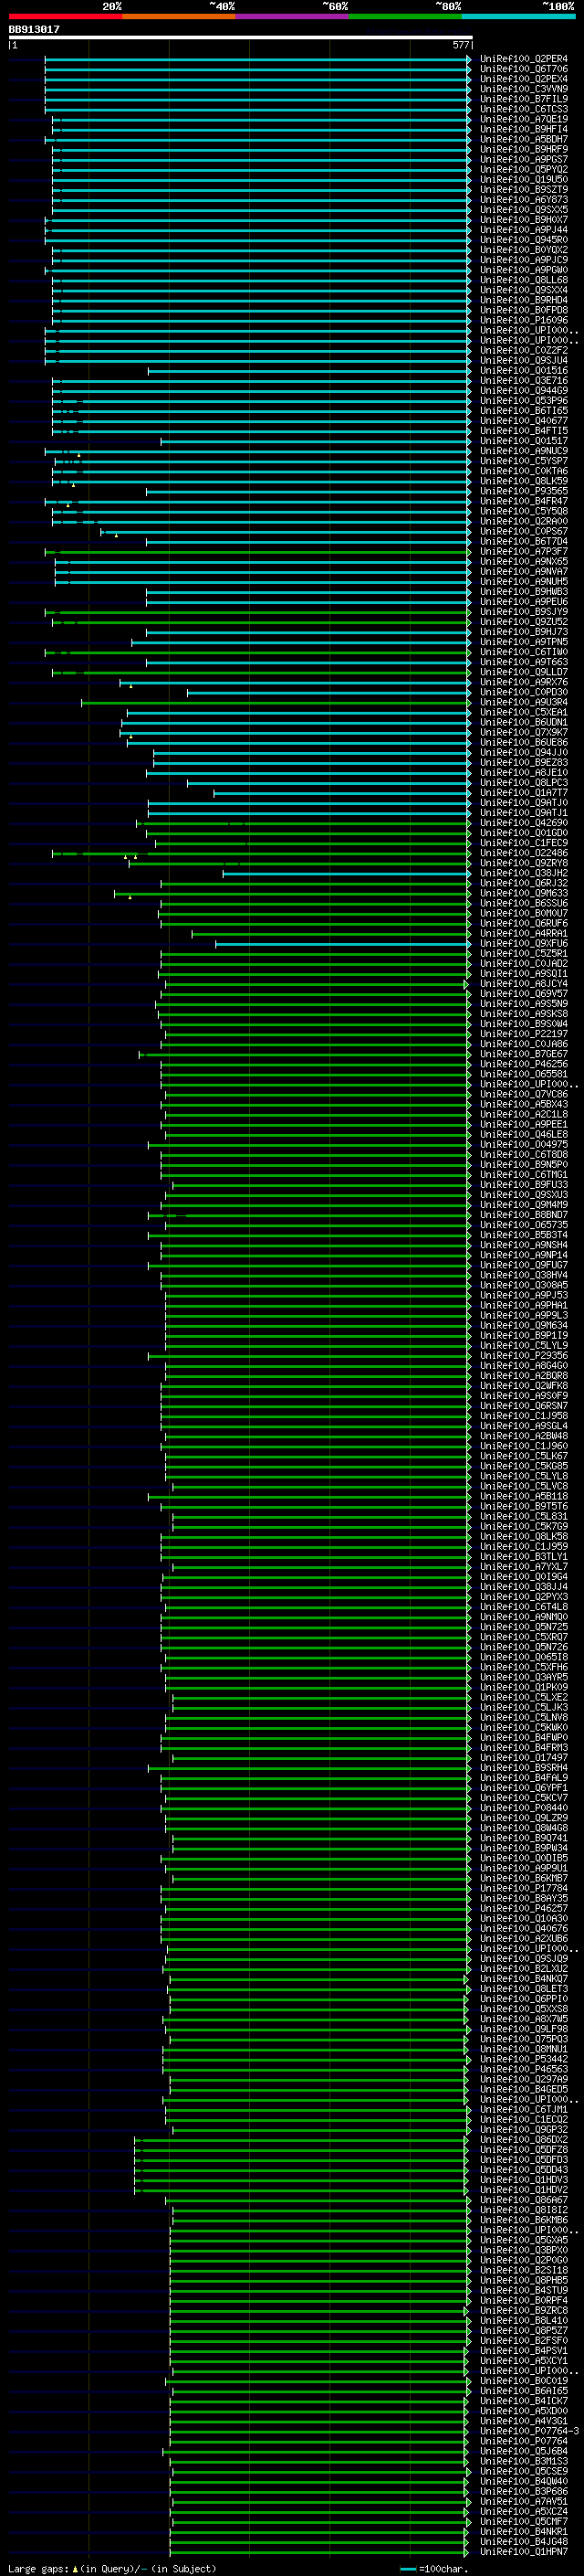Select label UniRef100_B6KMB6
The width and height of the screenshot is (584, 2576).
523,2219
